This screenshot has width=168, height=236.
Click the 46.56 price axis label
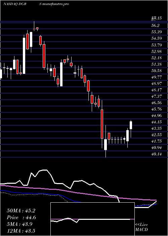pyautogui.click(x=157, y=103)
